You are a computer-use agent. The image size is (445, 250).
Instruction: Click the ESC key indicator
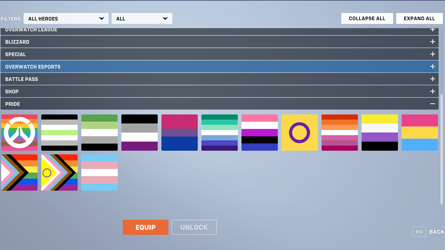pyautogui.click(x=419, y=232)
